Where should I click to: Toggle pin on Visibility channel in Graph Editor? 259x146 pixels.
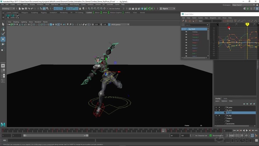pyautogui.click(x=186, y=32)
